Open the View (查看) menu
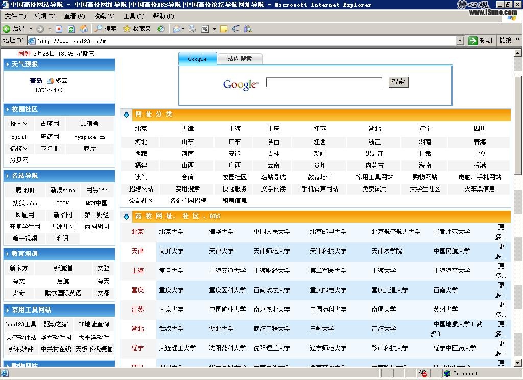This screenshot has height=380, width=523. tap(75, 16)
